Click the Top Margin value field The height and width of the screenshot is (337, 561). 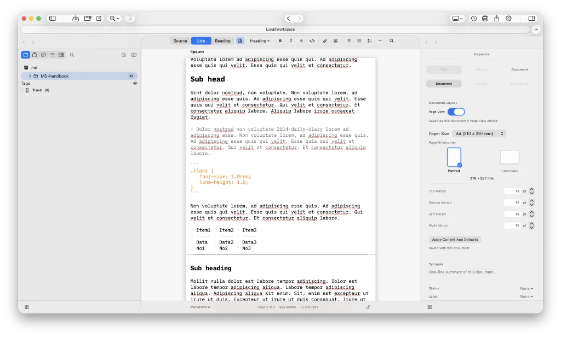[x=512, y=191]
